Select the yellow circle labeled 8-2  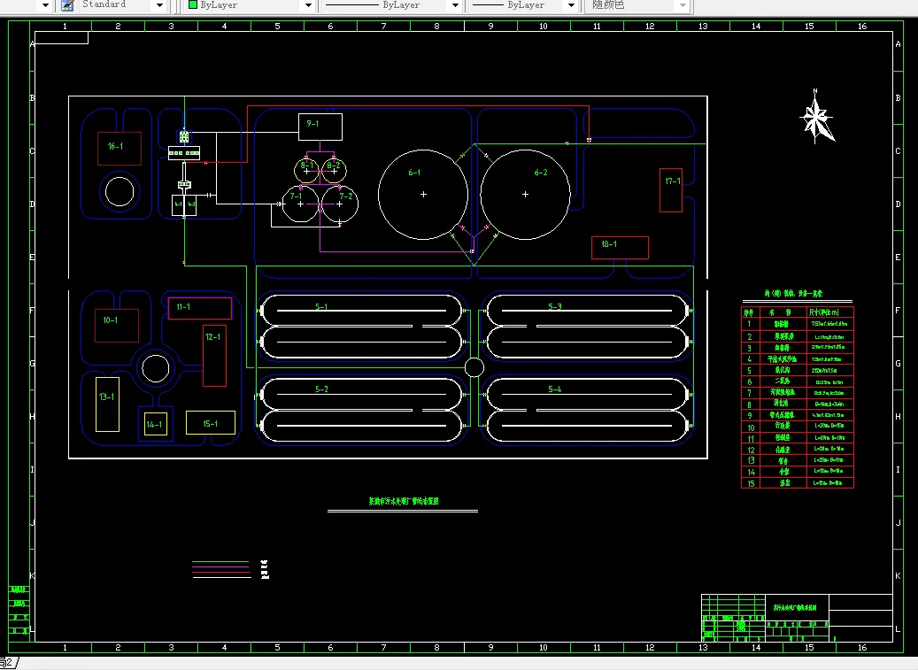[335, 170]
